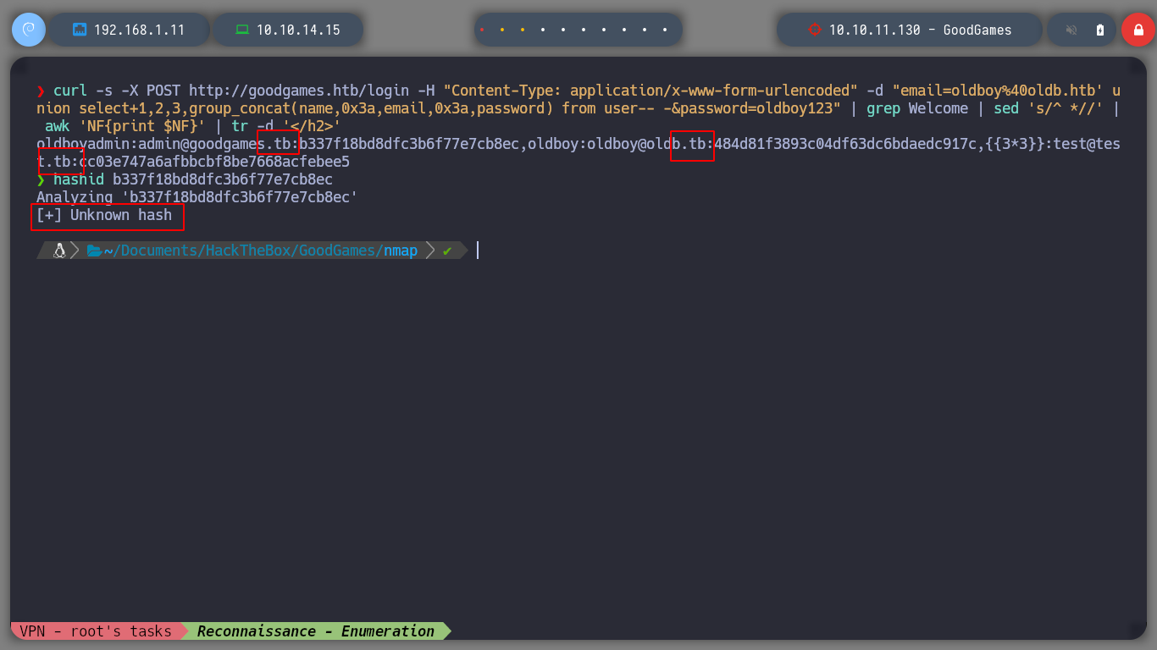Switch to the second yellow workspace dot

[x=523, y=30]
